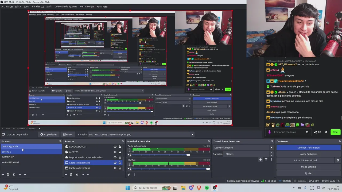Undock the Escenas panel with float icon
The width and height of the screenshot is (342, 192).
pyautogui.click(x=60, y=141)
